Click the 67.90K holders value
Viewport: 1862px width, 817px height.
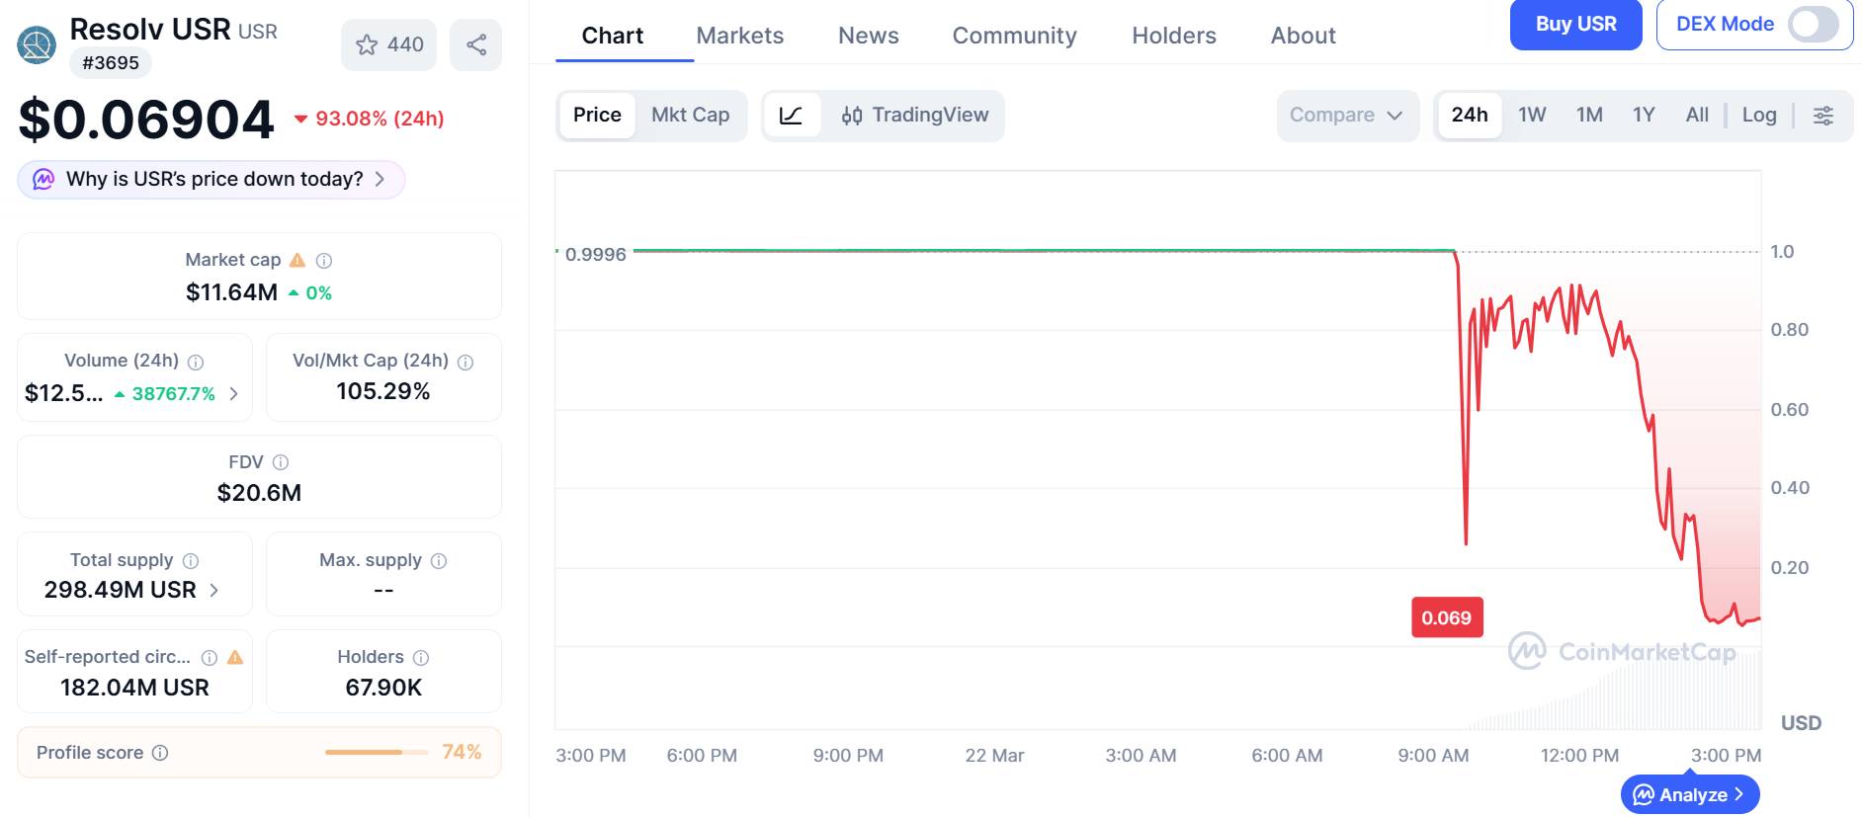(383, 688)
